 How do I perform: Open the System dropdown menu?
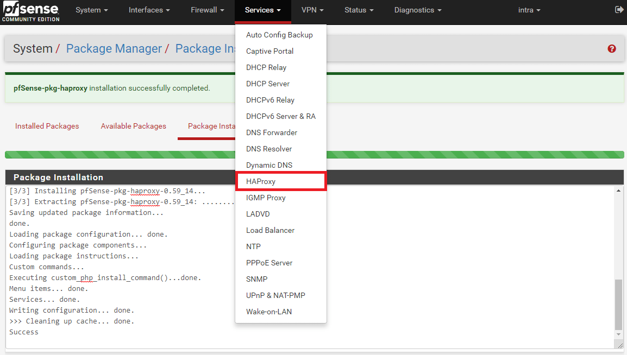(91, 10)
